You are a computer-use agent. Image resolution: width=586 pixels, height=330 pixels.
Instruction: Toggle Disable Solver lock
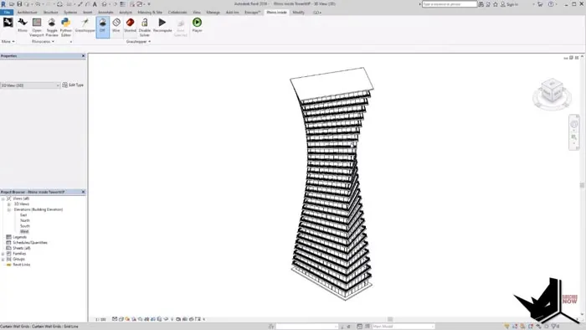145,27
